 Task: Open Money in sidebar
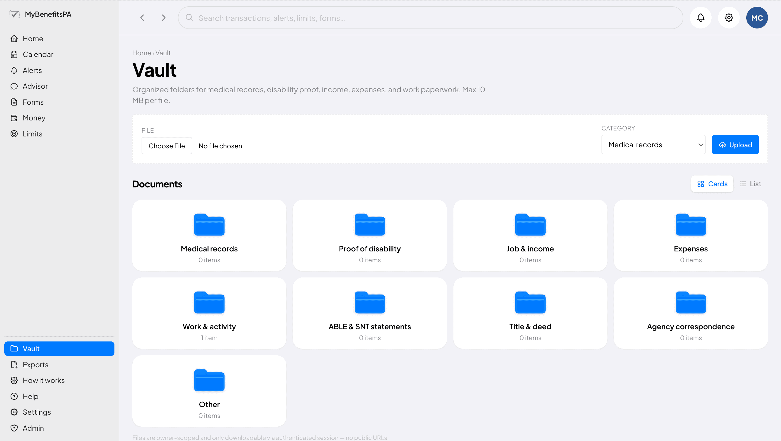pyautogui.click(x=59, y=118)
